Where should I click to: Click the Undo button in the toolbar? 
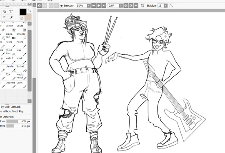click(40, 5)
